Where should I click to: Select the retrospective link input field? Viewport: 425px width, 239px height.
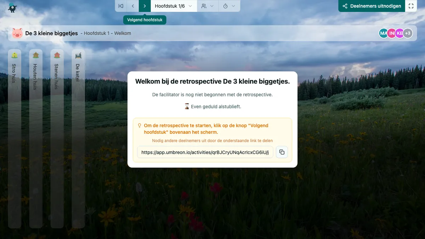[205, 152]
